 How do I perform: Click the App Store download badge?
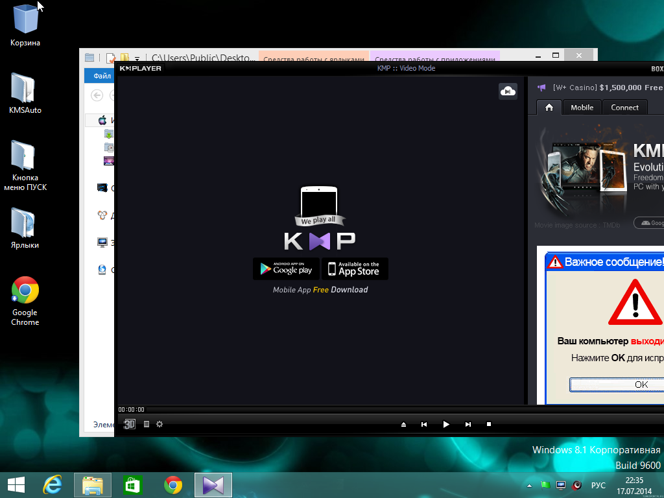pos(355,269)
